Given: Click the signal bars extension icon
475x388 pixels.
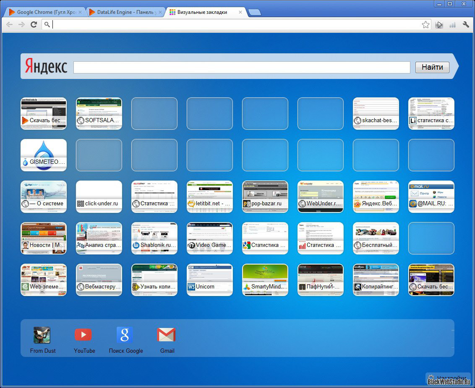Looking at the screenshot, I should coord(452,25).
